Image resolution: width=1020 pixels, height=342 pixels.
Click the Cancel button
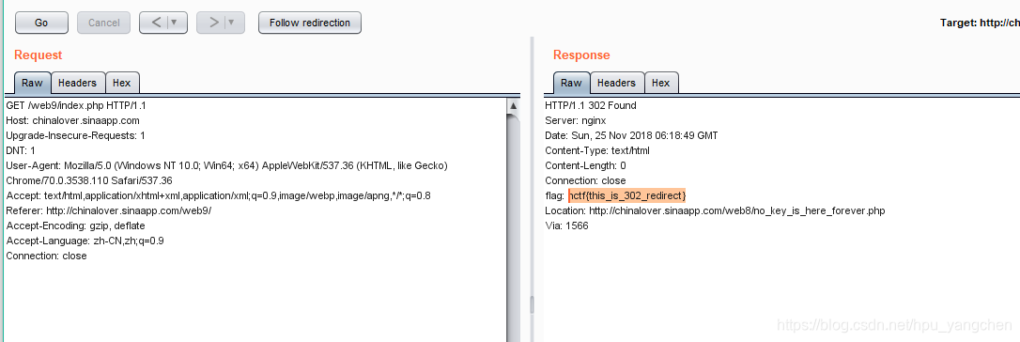click(103, 23)
